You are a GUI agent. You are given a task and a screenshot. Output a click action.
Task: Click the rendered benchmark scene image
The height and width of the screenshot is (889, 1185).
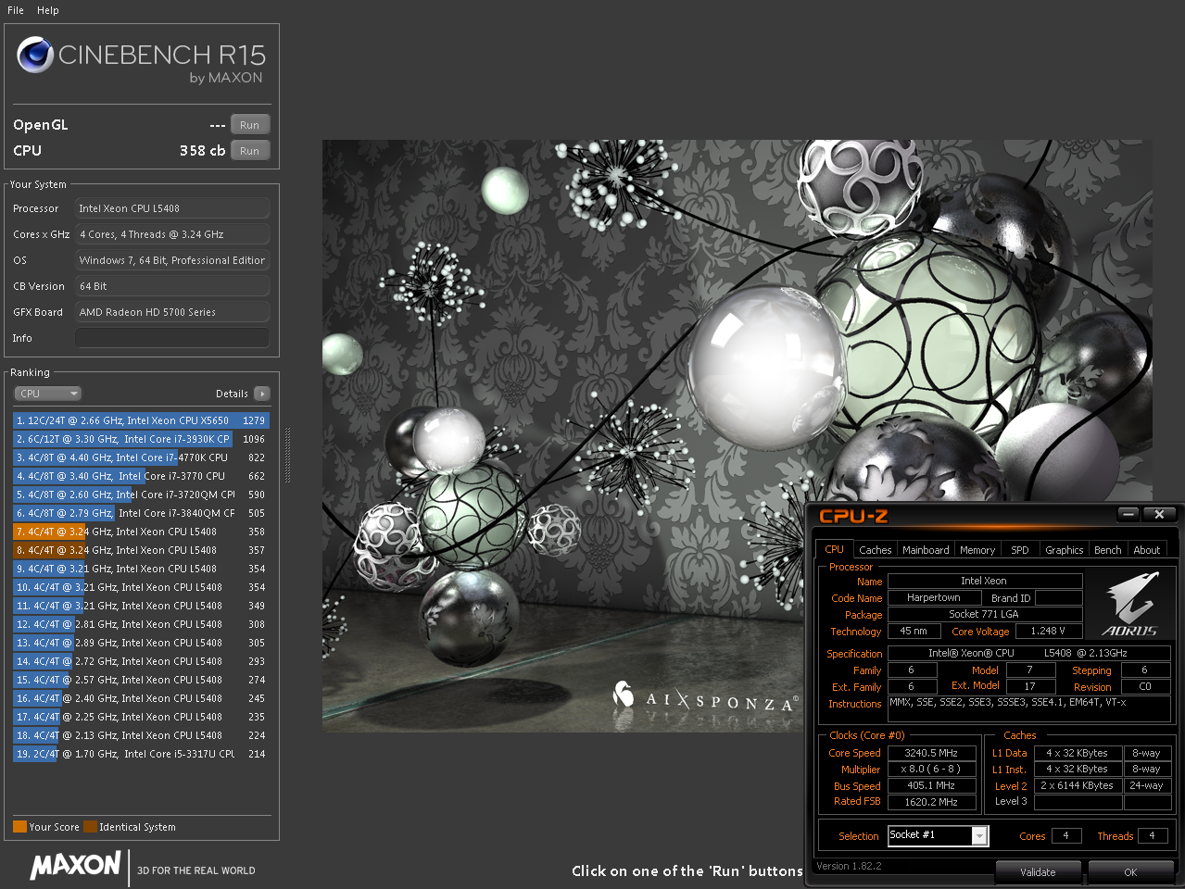click(x=737, y=436)
